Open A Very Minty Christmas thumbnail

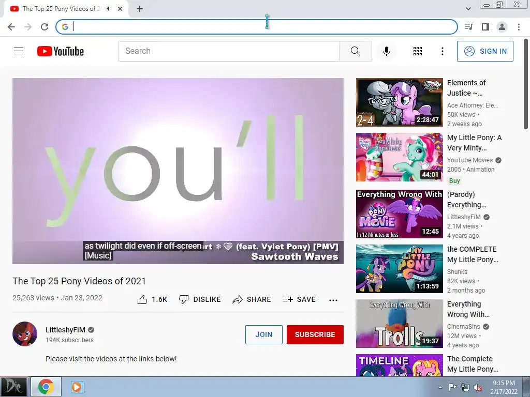(399, 157)
